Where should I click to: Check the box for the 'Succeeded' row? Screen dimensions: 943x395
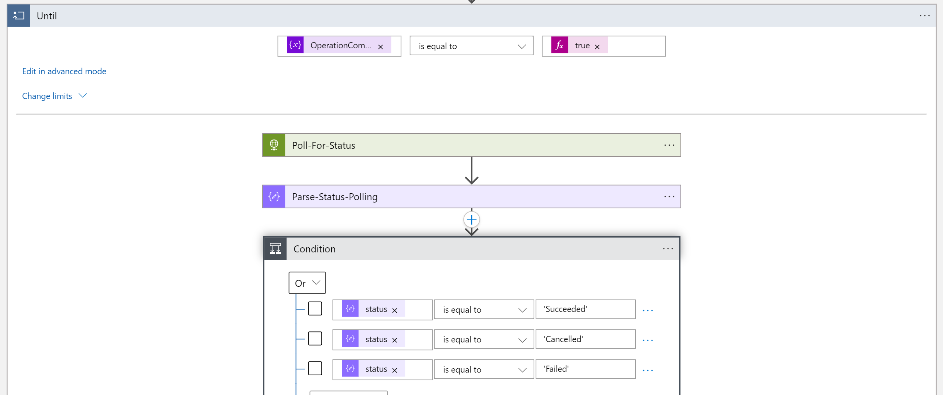point(315,309)
